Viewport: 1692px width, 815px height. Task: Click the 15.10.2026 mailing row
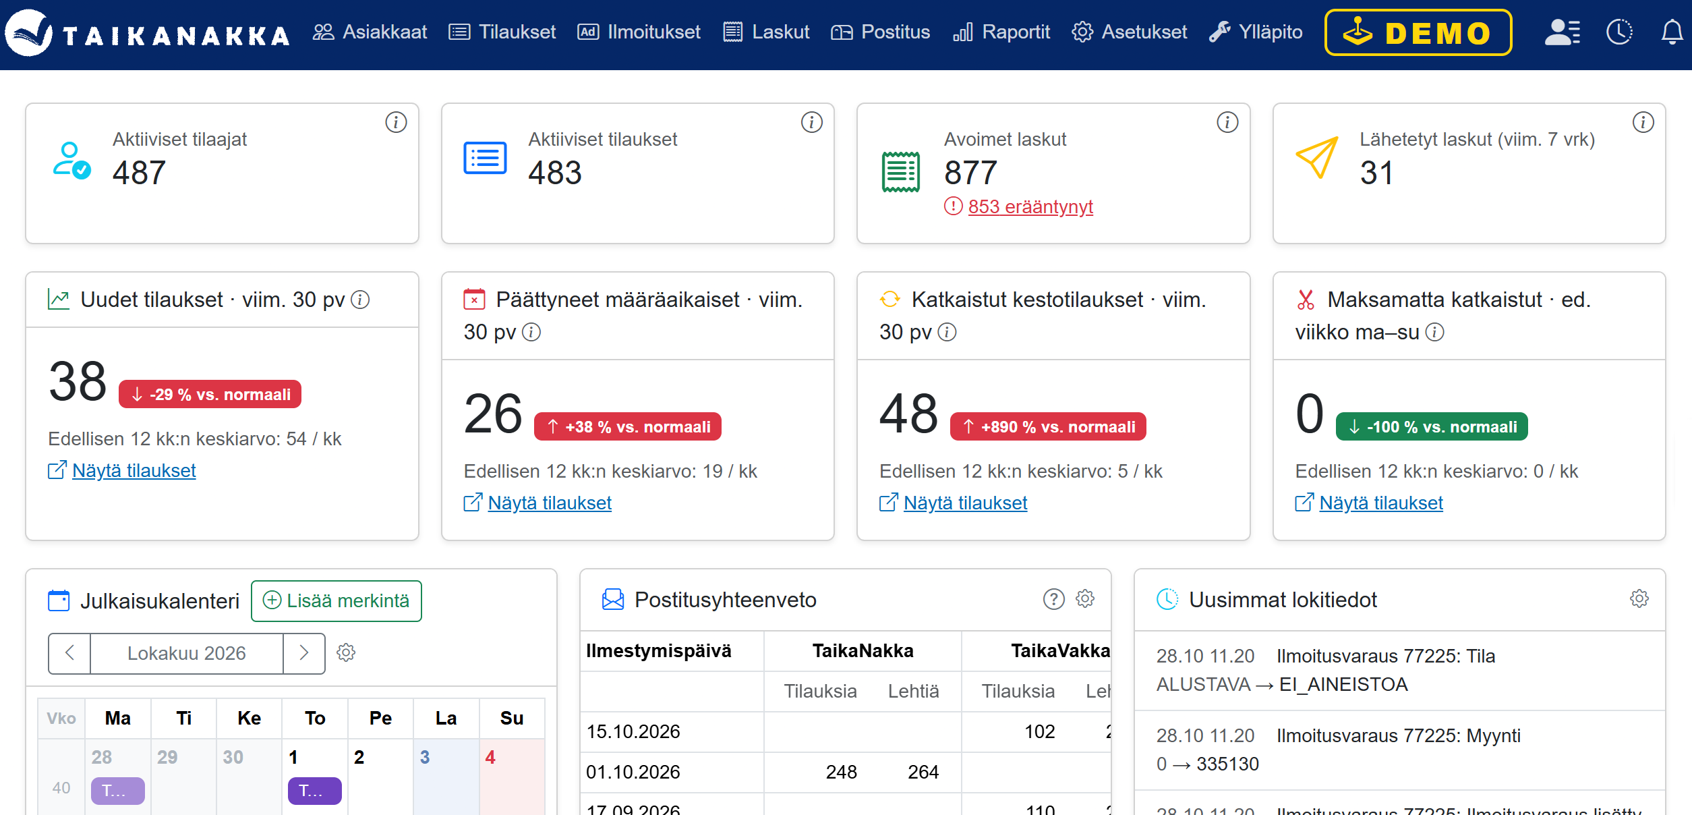tap(846, 732)
